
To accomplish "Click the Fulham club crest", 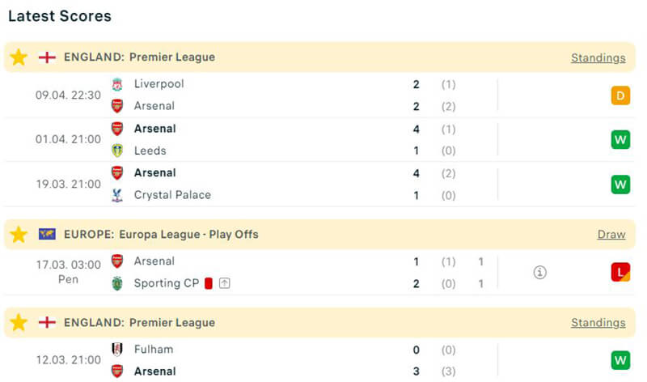I will [x=117, y=350].
